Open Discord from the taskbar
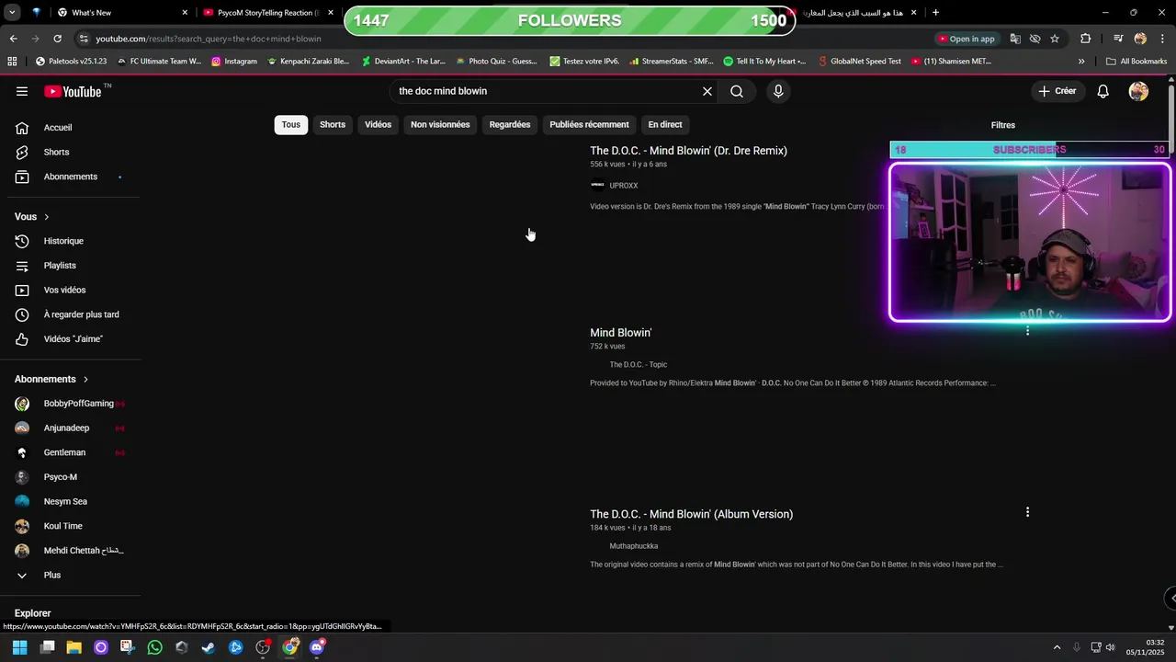Image resolution: width=1176 pixels, height=662 pixels. coord(317,647)
